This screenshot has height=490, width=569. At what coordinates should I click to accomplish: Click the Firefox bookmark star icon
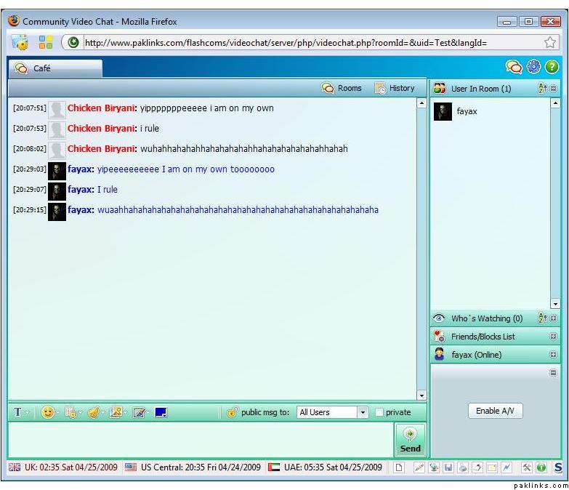pyautogui.click(x=550, y=42)
